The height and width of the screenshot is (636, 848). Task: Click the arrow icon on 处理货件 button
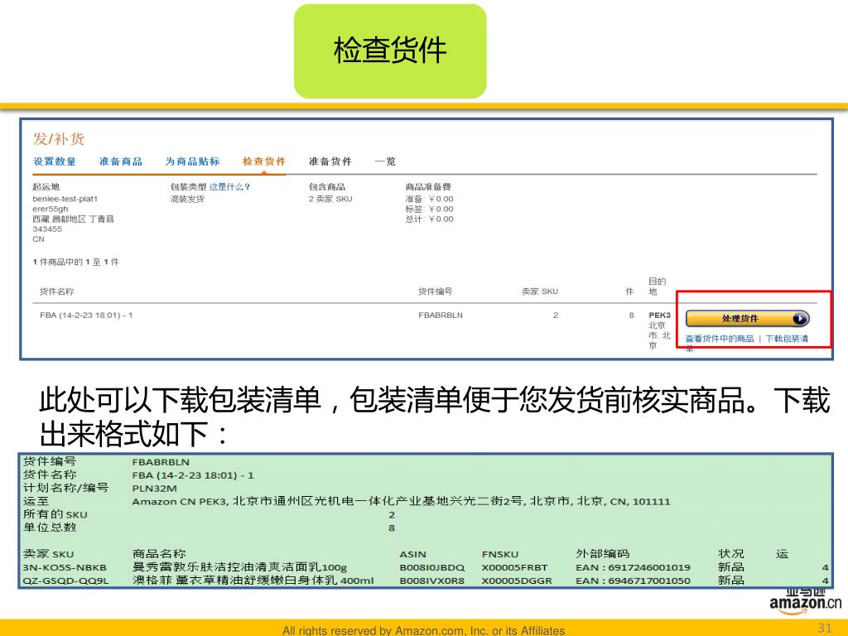coord(800,319)
